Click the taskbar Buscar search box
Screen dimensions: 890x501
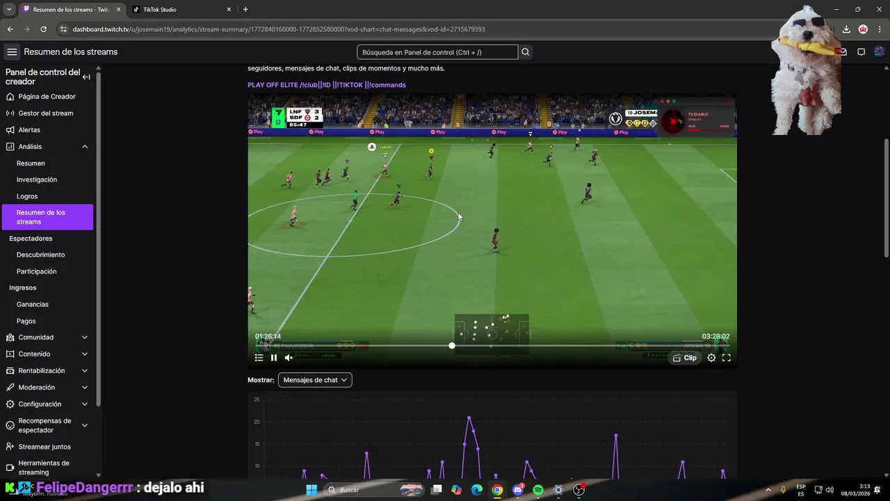(x=375, y=490)
